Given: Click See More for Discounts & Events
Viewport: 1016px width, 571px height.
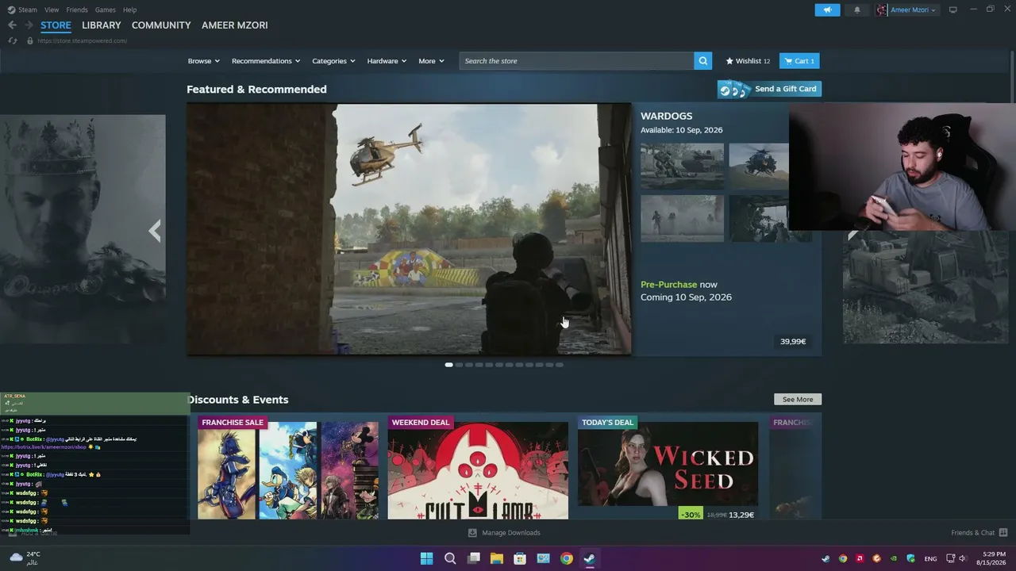Looking at the screenshot, I should (798, 400).
